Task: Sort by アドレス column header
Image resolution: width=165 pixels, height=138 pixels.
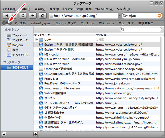Action: point(128,35)
